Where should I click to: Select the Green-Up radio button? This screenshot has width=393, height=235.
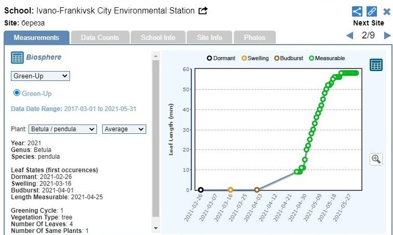tap(17, 93)
